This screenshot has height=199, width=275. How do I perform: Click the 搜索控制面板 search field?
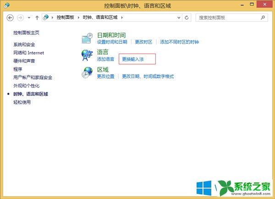point(228,17)
